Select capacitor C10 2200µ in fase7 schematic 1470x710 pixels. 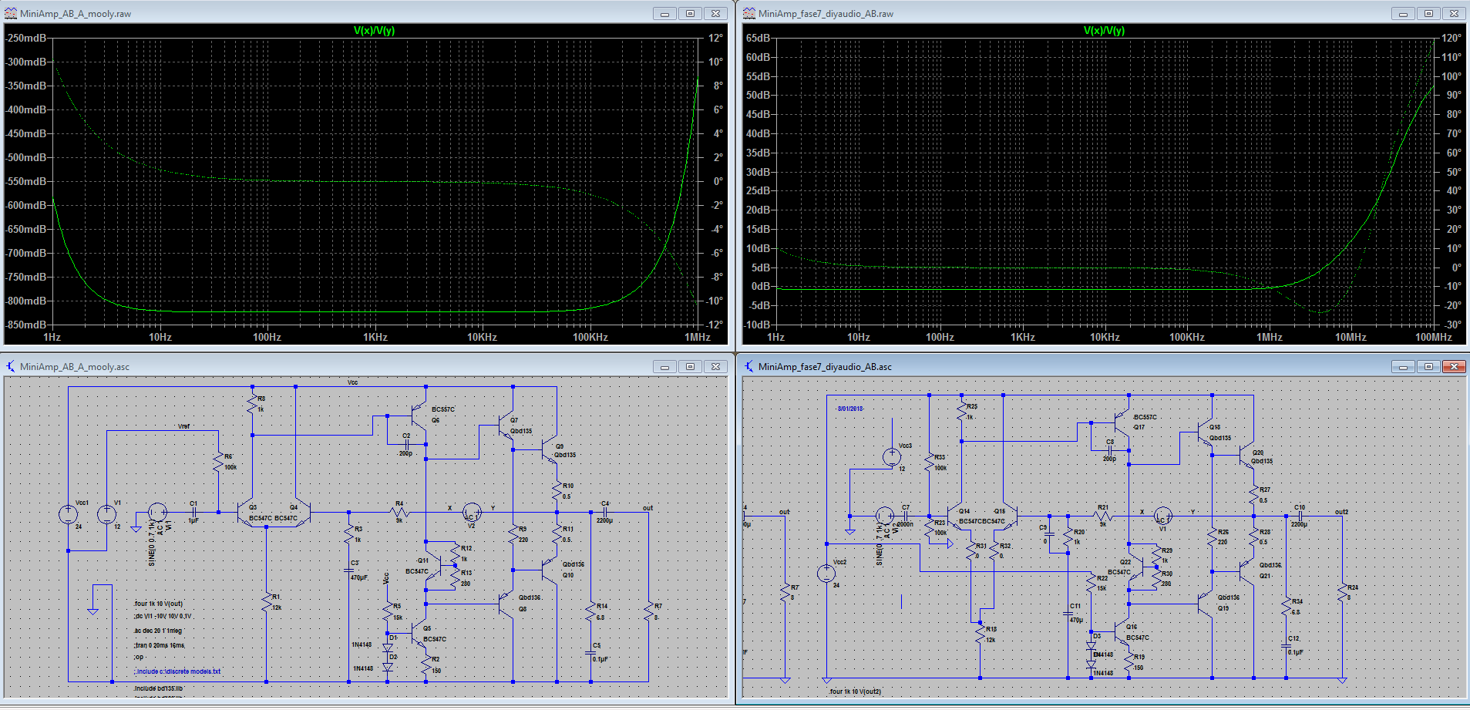(1300, 516)
